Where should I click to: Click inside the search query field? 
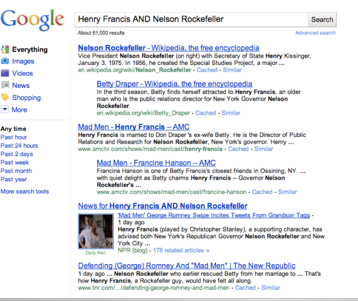pyautogui.click(x=190, y=19)
